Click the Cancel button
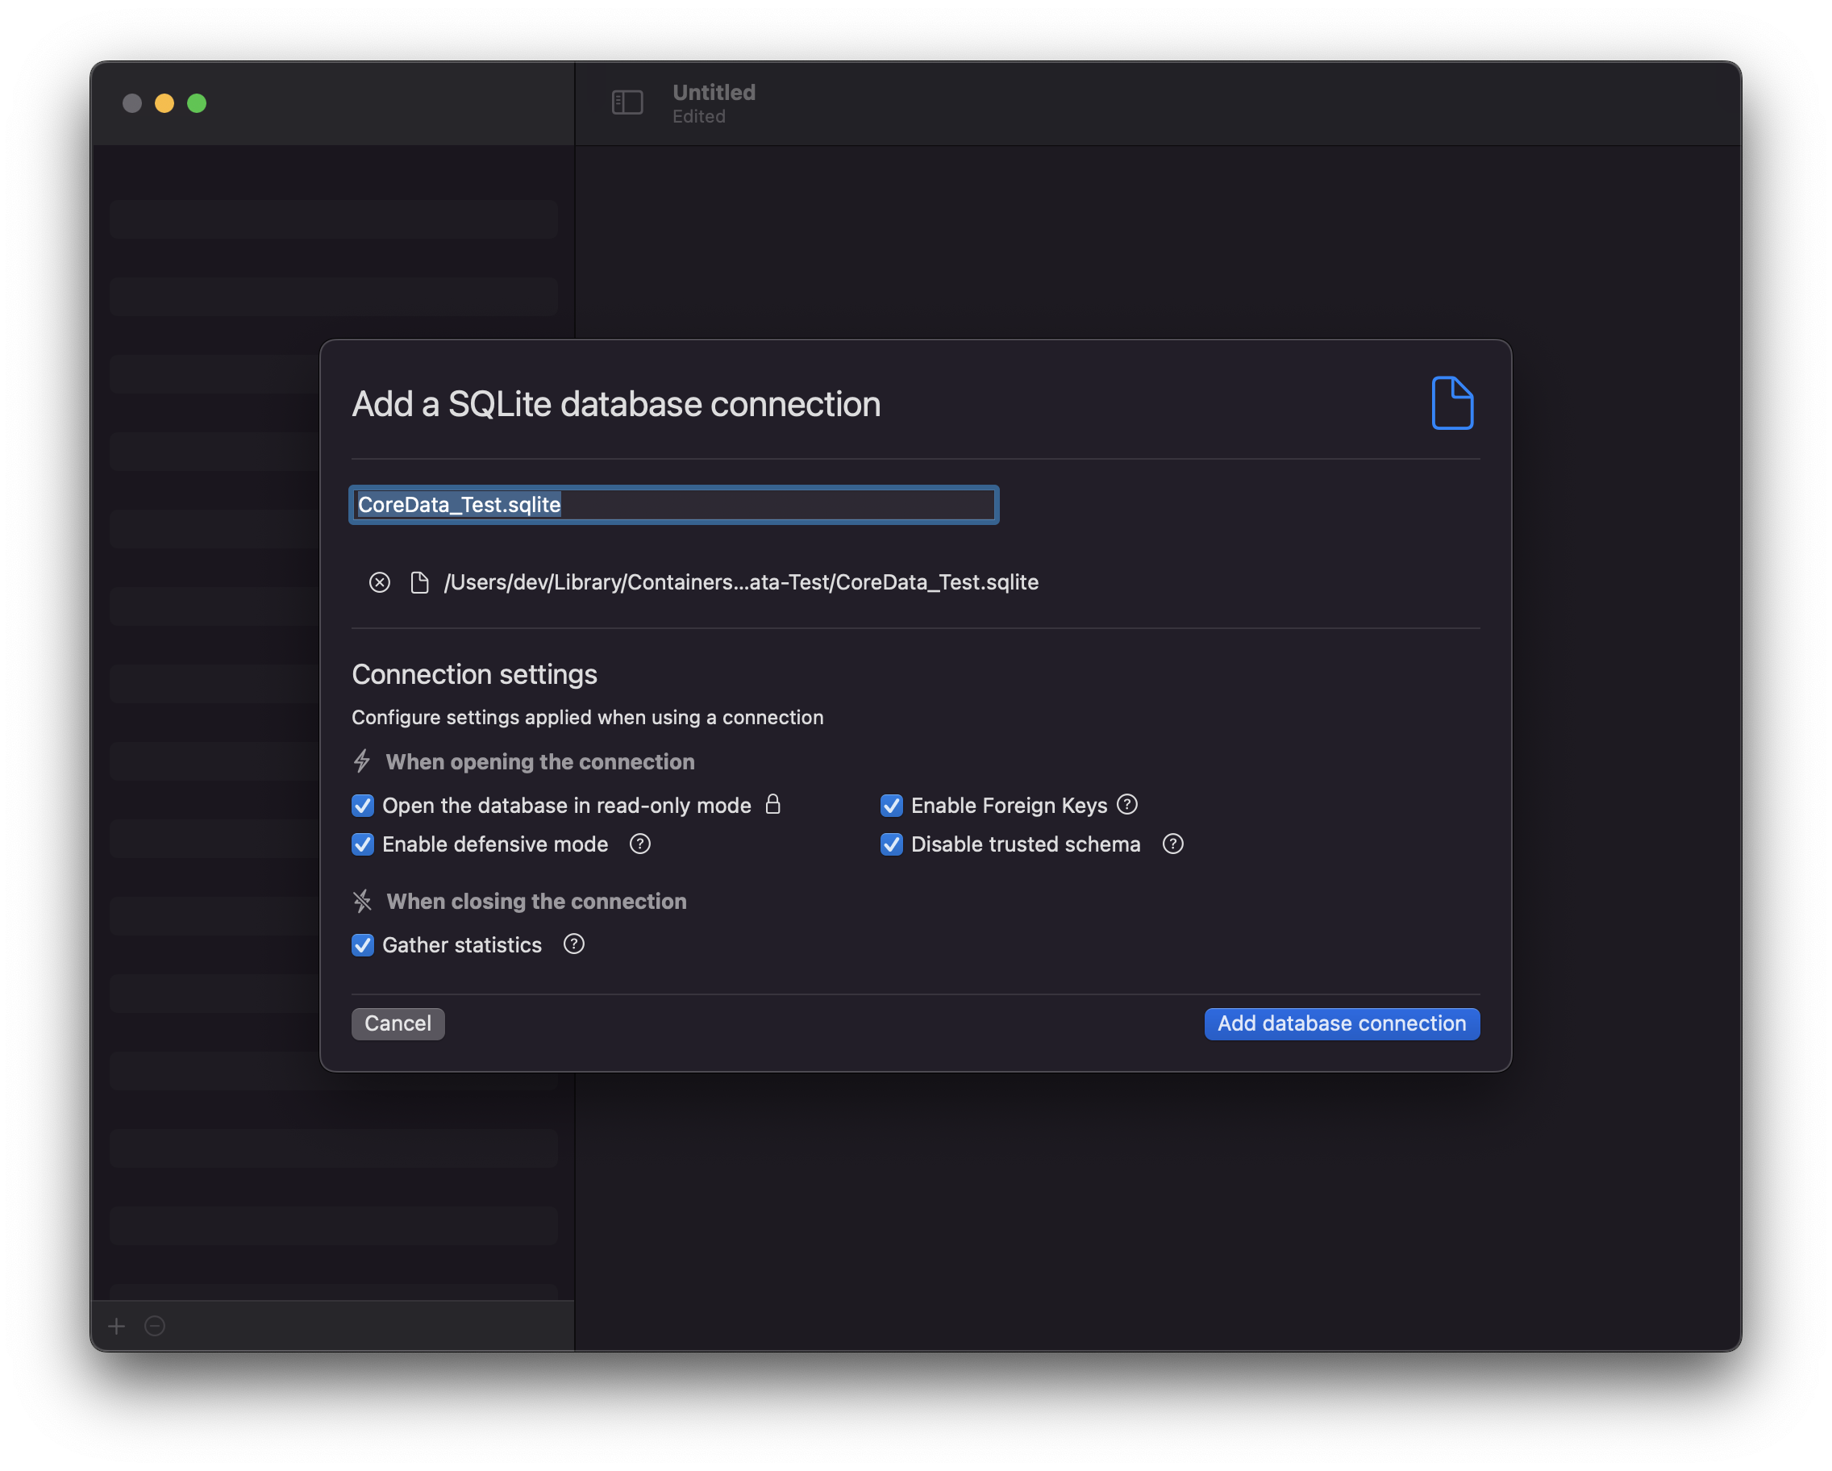 tap(398, 1023)
